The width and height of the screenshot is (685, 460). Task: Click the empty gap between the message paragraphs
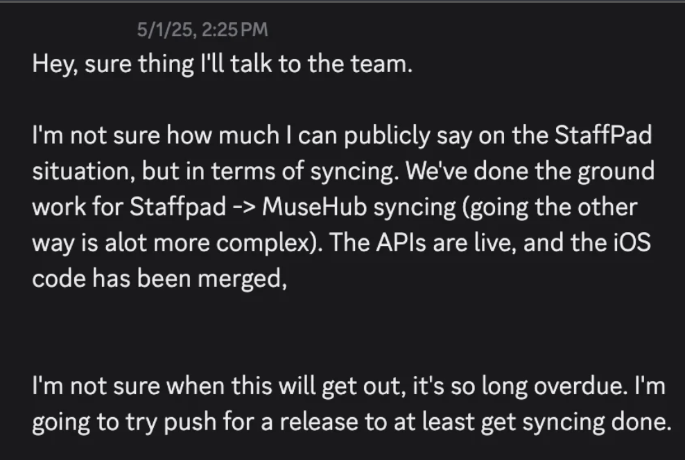342,332
